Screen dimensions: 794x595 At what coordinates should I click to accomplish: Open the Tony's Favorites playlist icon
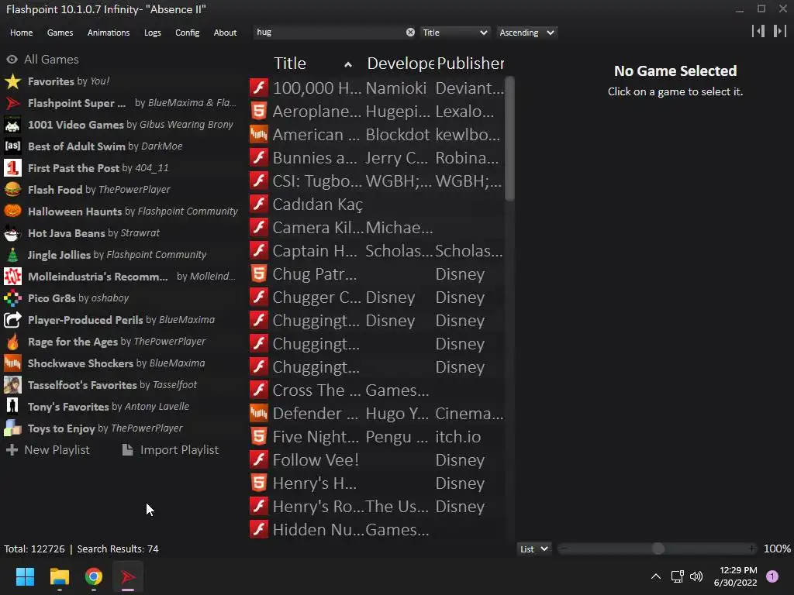pyautogui.click(x=12, y=406)
